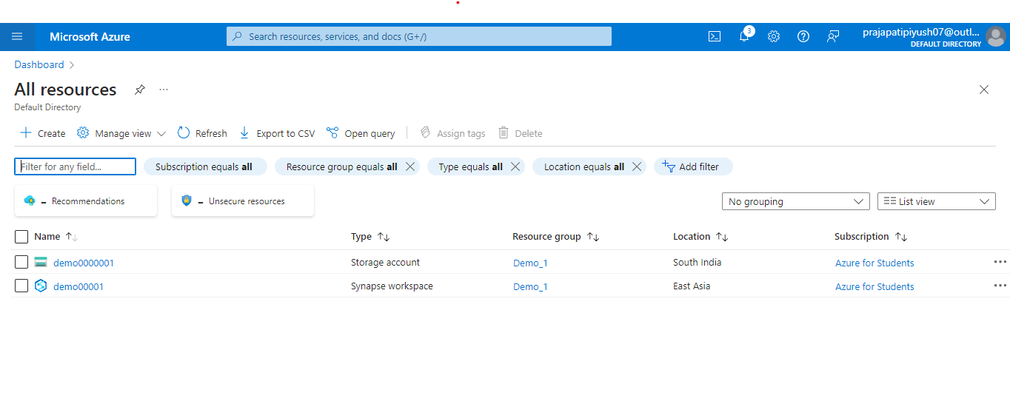The height and width of the screenshot is (404, 1010).
Task: Click the account email and directory label
Action: tap(922, 37)
